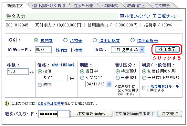
Task: Select the 現物売 radio button
Action: [x=65, y=40]
